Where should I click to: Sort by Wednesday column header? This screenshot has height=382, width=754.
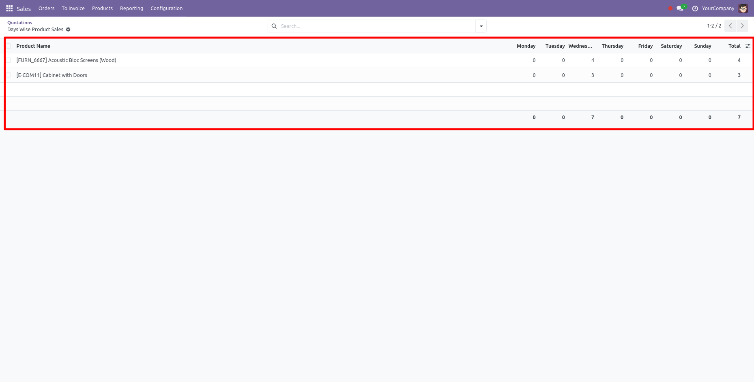click(580, 46)
